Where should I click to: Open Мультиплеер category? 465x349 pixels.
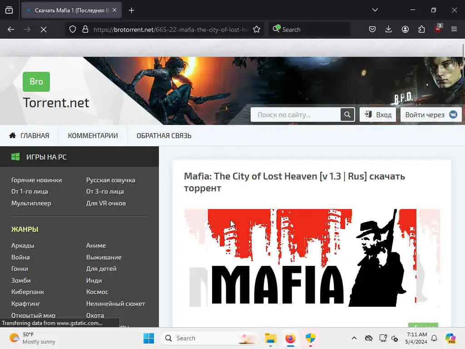(x=31, y=203)
